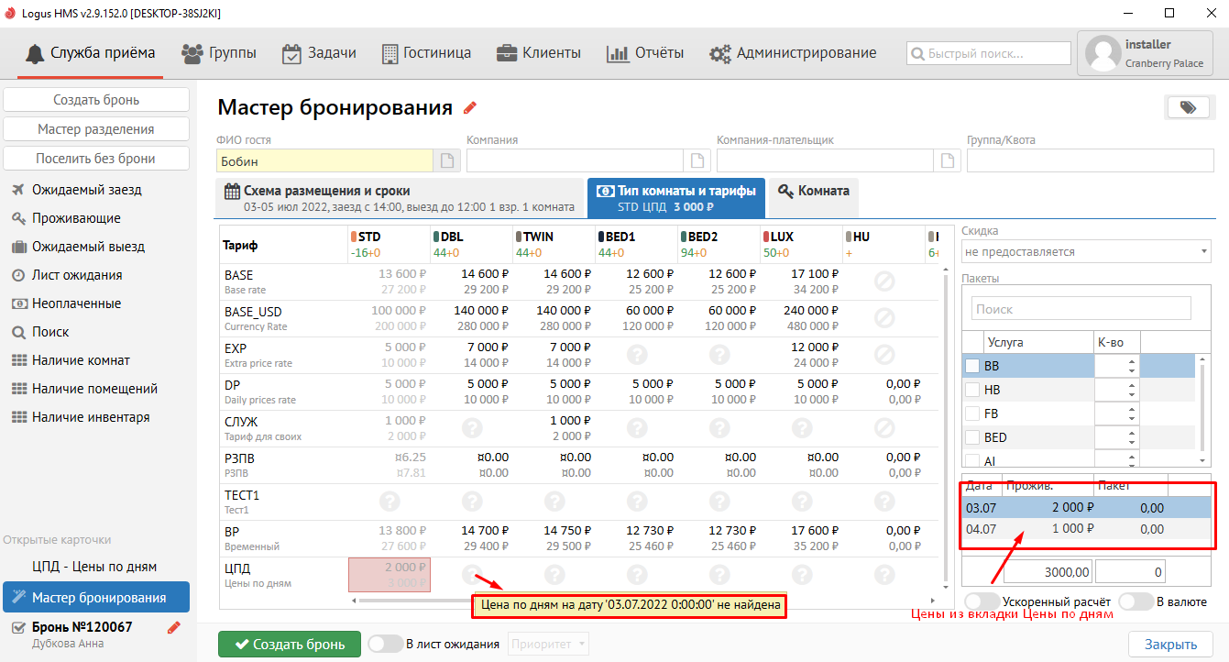Open the Группы menu
Viewport: 1229px width, 662px height.
coord(219,53)
